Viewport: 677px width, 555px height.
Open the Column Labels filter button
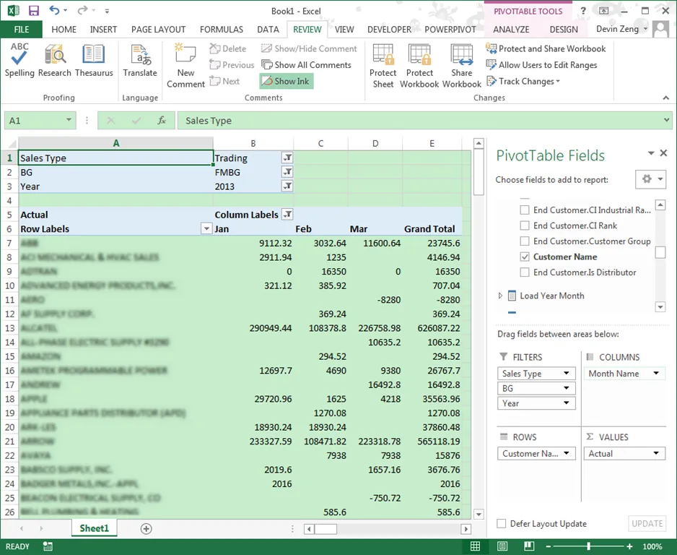(287, 215)
